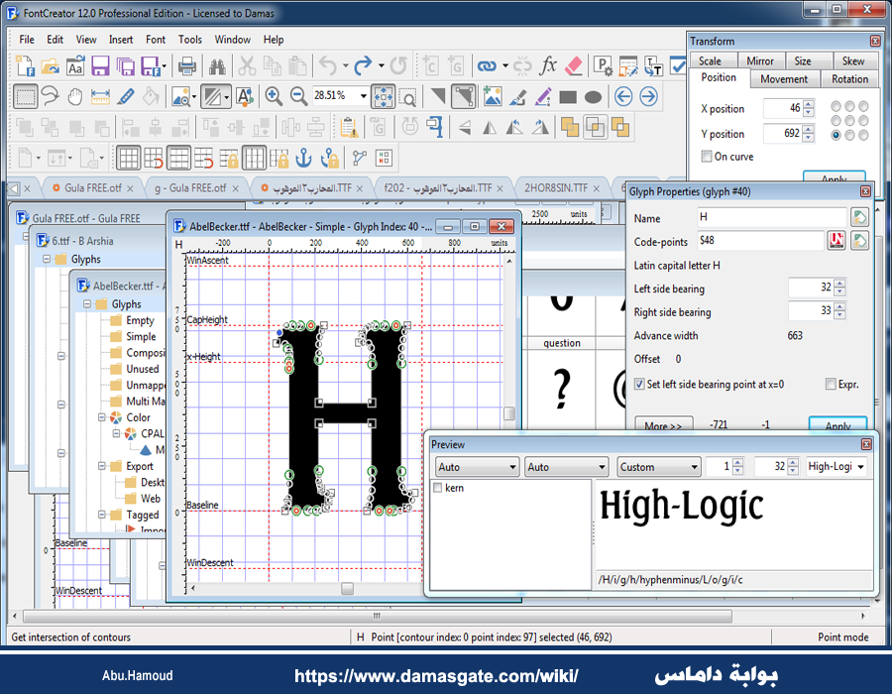Image resolution: width=892 pixels, height=694 pixels.
Task: Select the top-left position radio button
Action: [x=836, y=106]
